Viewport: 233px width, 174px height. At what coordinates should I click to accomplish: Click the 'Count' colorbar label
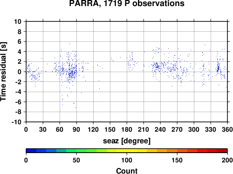pyautogui.click(x=127, y=171)
